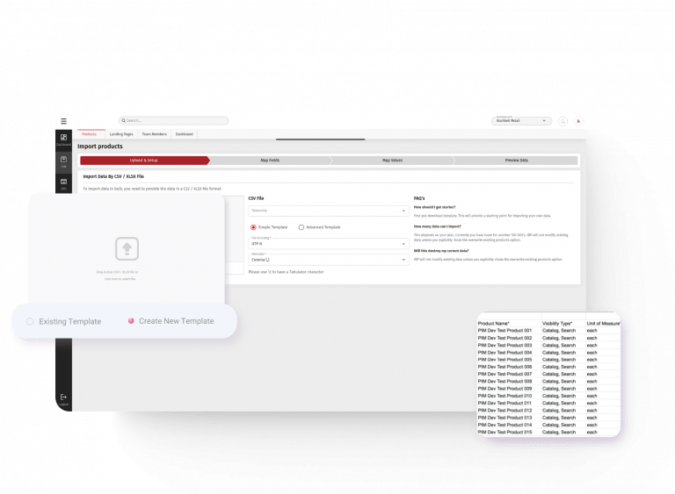Viewport: 675px width, 494px height.
Task: Open the File Encoding UTF-8 dropdown
Action: tap(328, 243)
